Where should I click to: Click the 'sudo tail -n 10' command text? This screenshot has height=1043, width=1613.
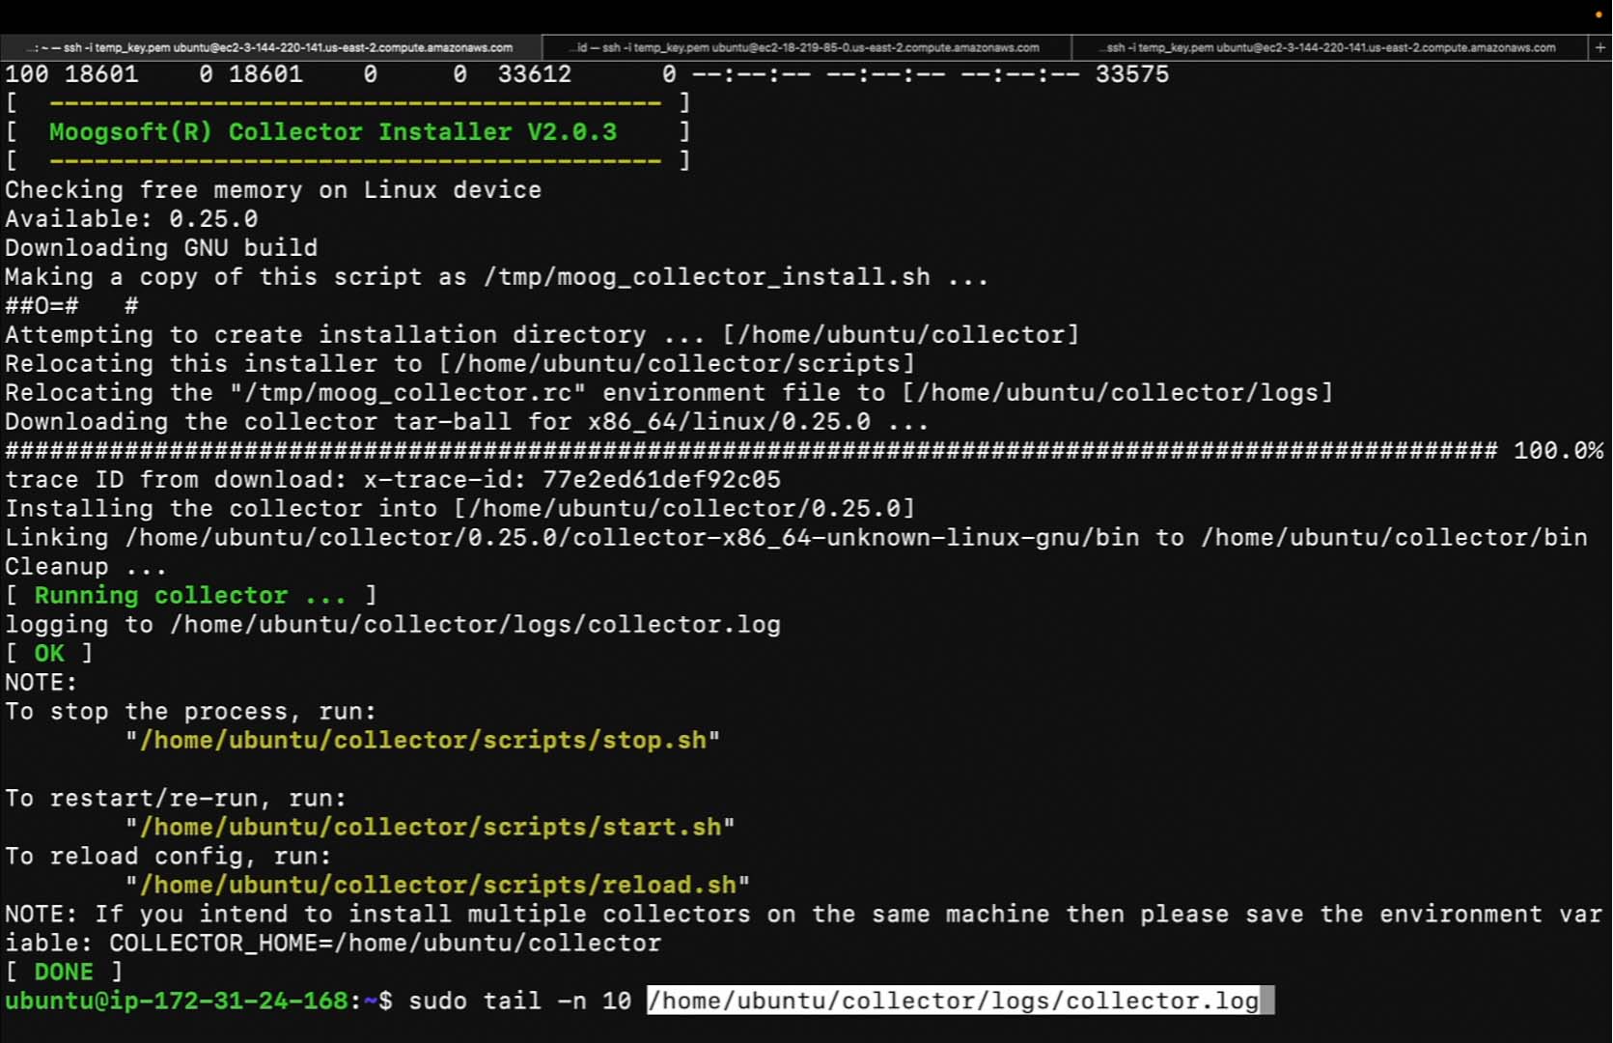click(519, 1001)
